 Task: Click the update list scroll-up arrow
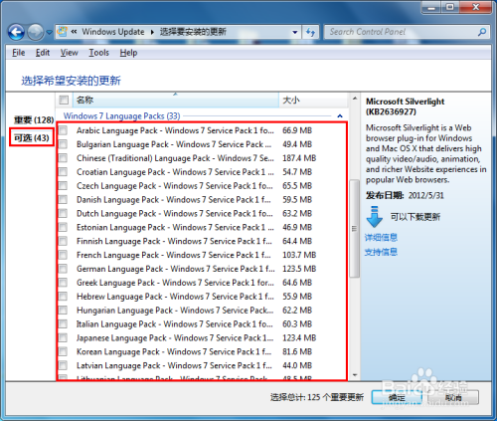click(x=355, y=99)
